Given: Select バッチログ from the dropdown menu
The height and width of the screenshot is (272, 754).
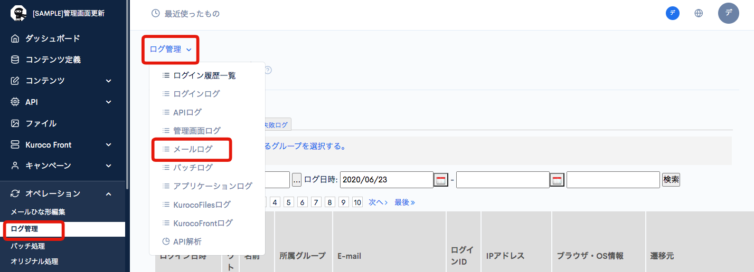Looking at the screenshot, I should pos(193,168).
